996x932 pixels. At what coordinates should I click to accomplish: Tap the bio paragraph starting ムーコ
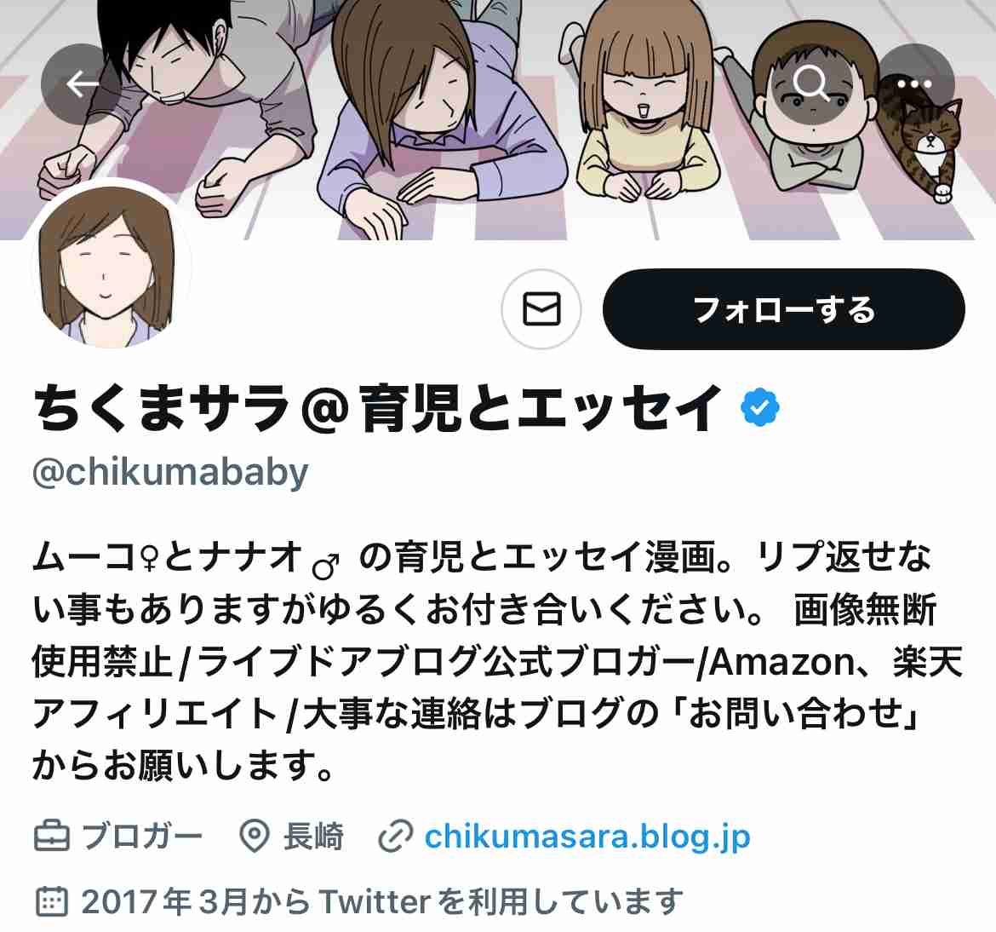click(x=498, y=661)
